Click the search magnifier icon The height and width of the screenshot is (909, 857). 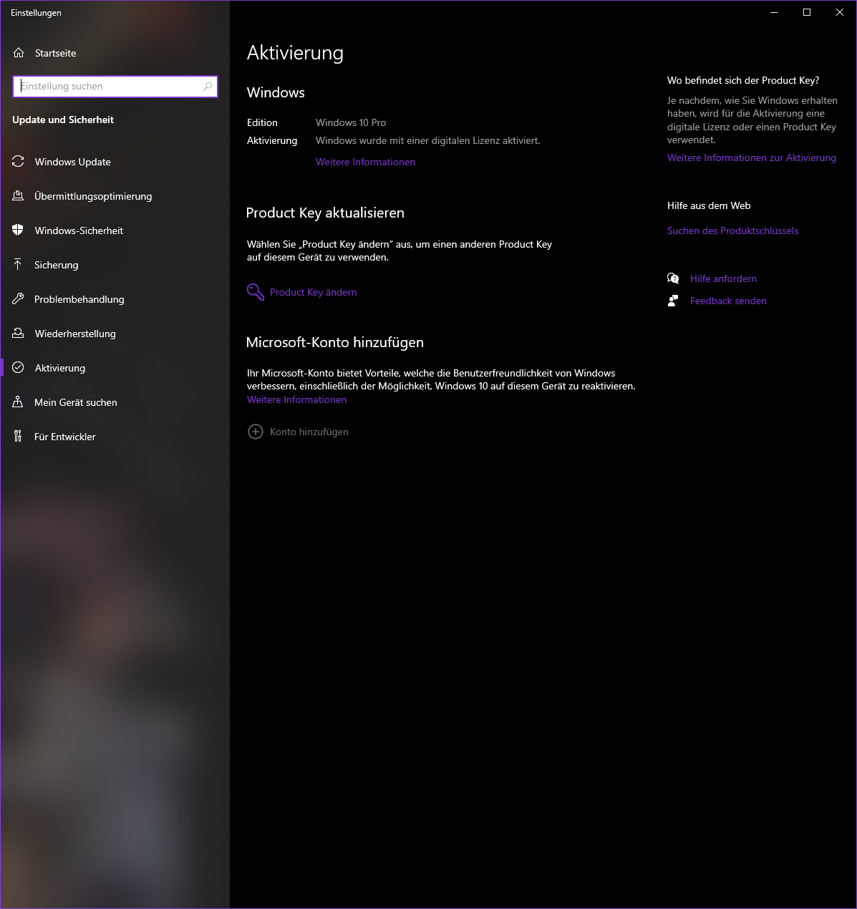[208, 87]
